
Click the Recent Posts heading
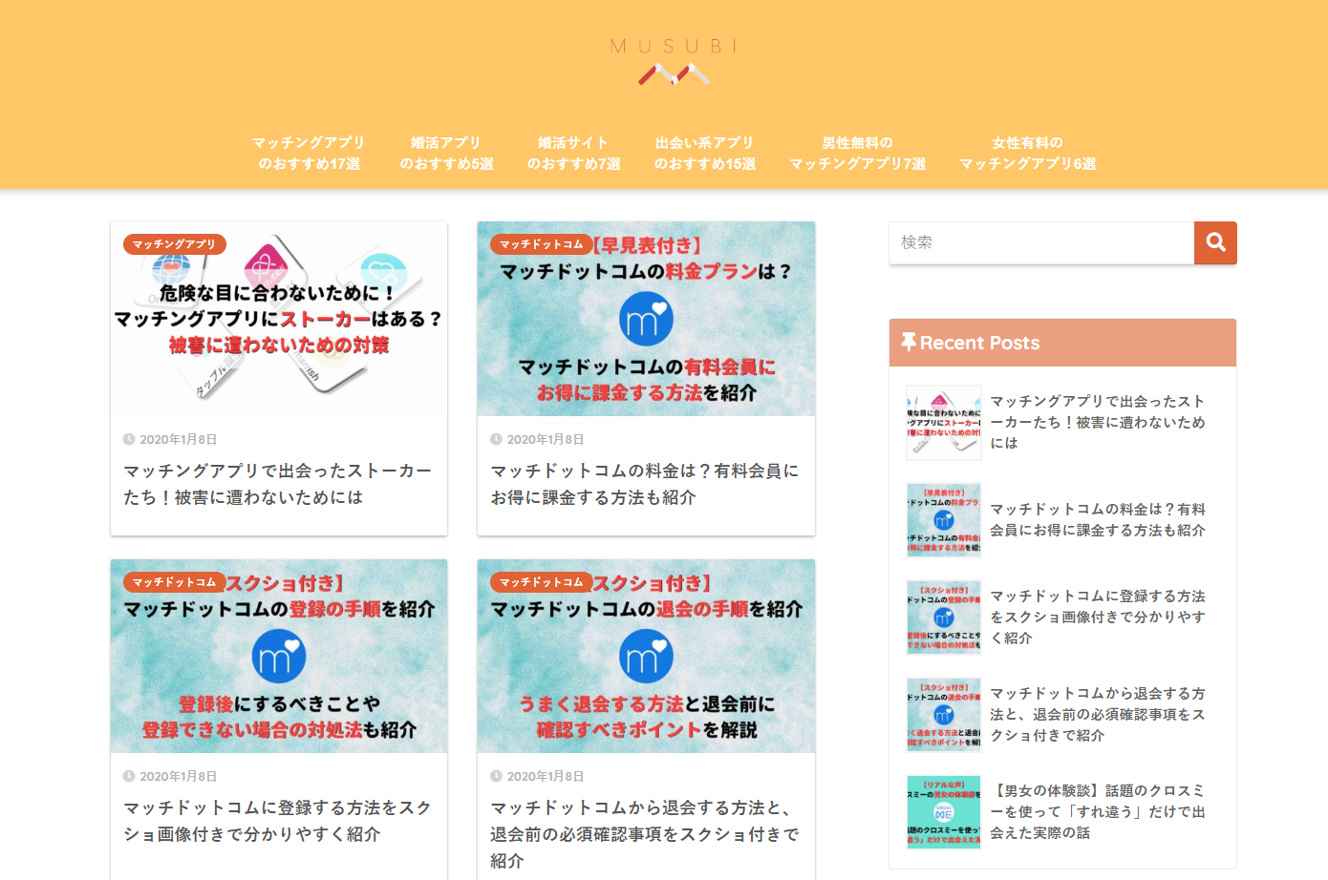979,343
